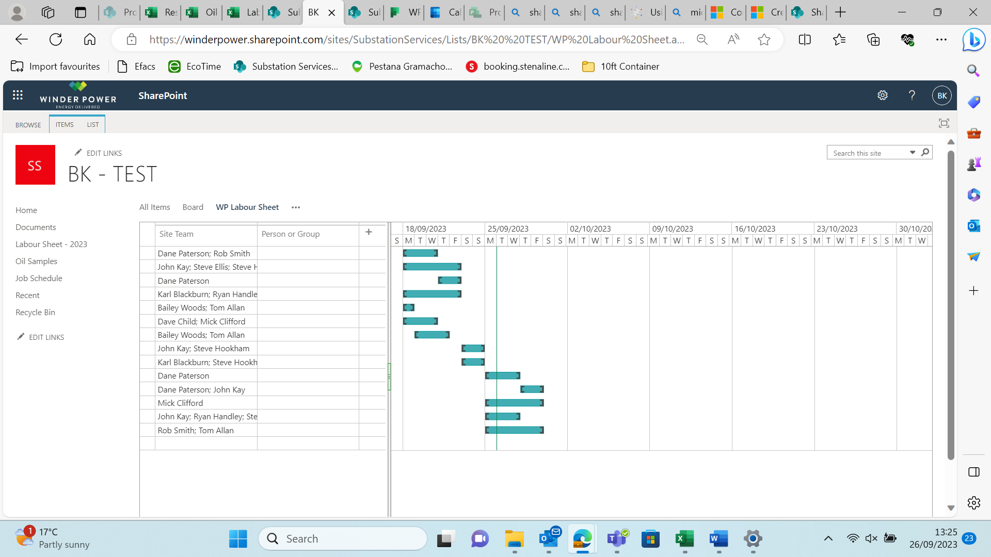This screenshot has width=991, height=557.
Task: Select the Mick Clifford row checkbox
Action: point(147,402)
